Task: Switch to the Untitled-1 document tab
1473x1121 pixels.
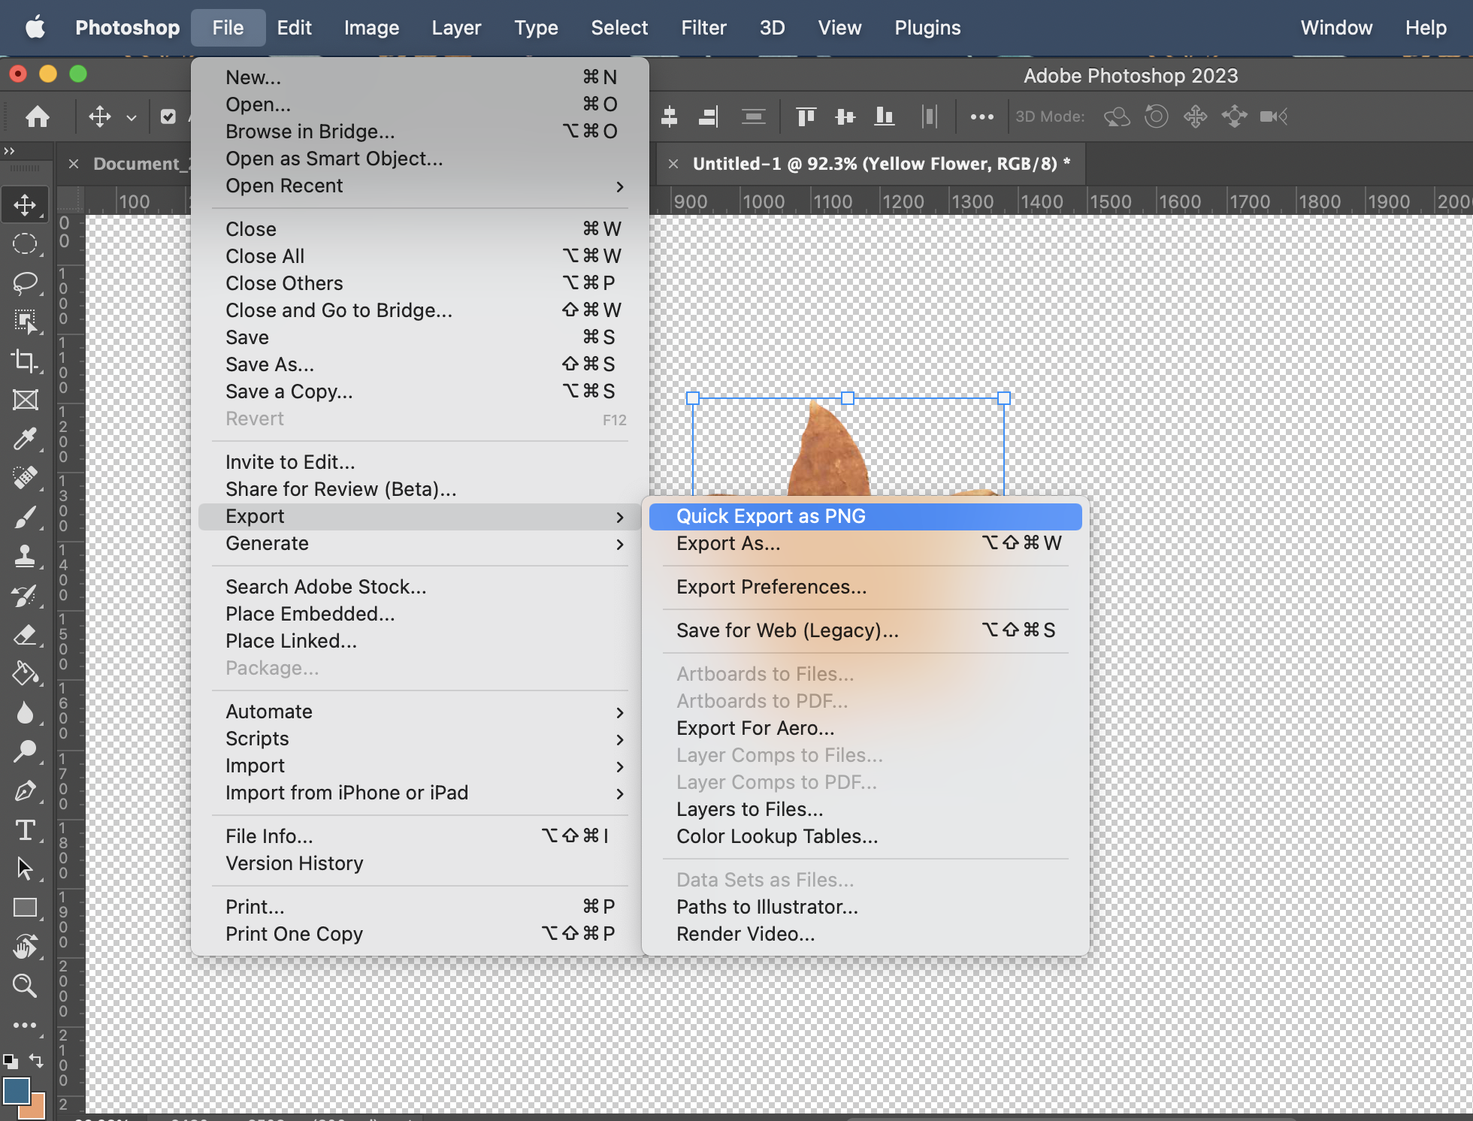Action: pos(873,164)
